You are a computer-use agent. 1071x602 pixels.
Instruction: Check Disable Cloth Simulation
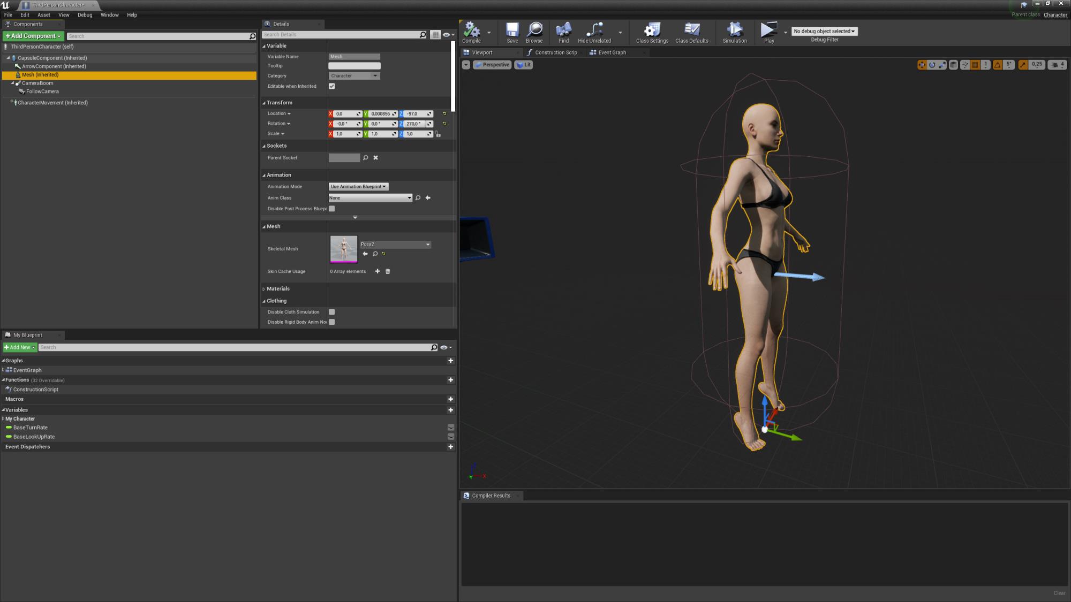pyautogui.click(x=331, y=312)
